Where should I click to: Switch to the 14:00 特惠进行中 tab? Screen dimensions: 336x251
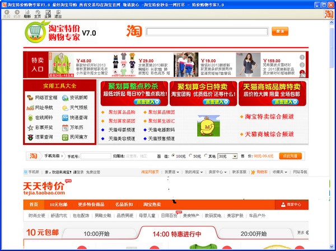(177, 234)
